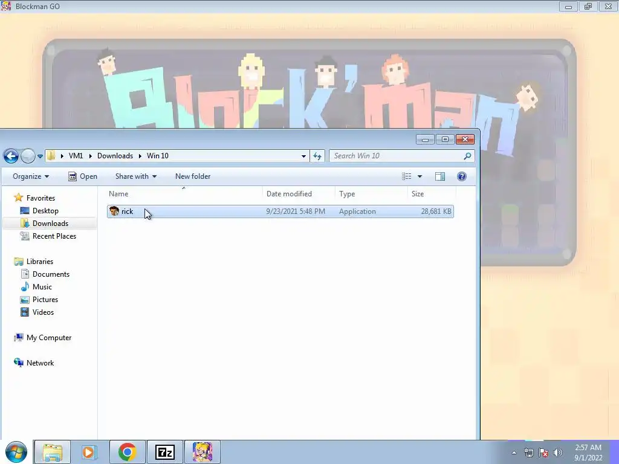Open the address bar history dropdown
This screenshot has width=619, height=464.
(303, 156)
